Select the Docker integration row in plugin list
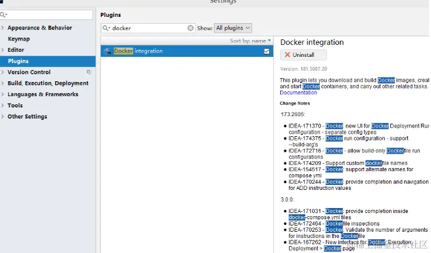The image size is (431, 253). coord(187,51)
